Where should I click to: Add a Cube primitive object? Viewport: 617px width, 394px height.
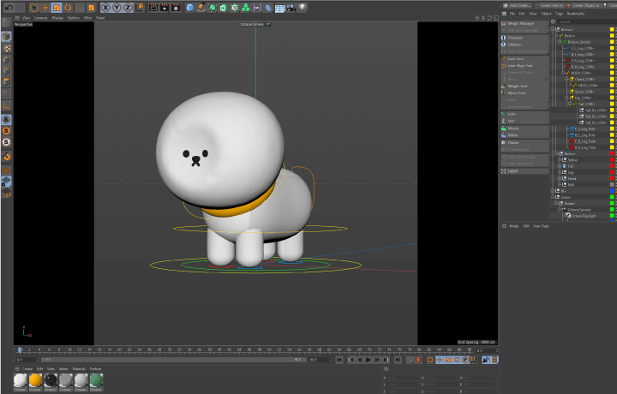tap(189, 8)
